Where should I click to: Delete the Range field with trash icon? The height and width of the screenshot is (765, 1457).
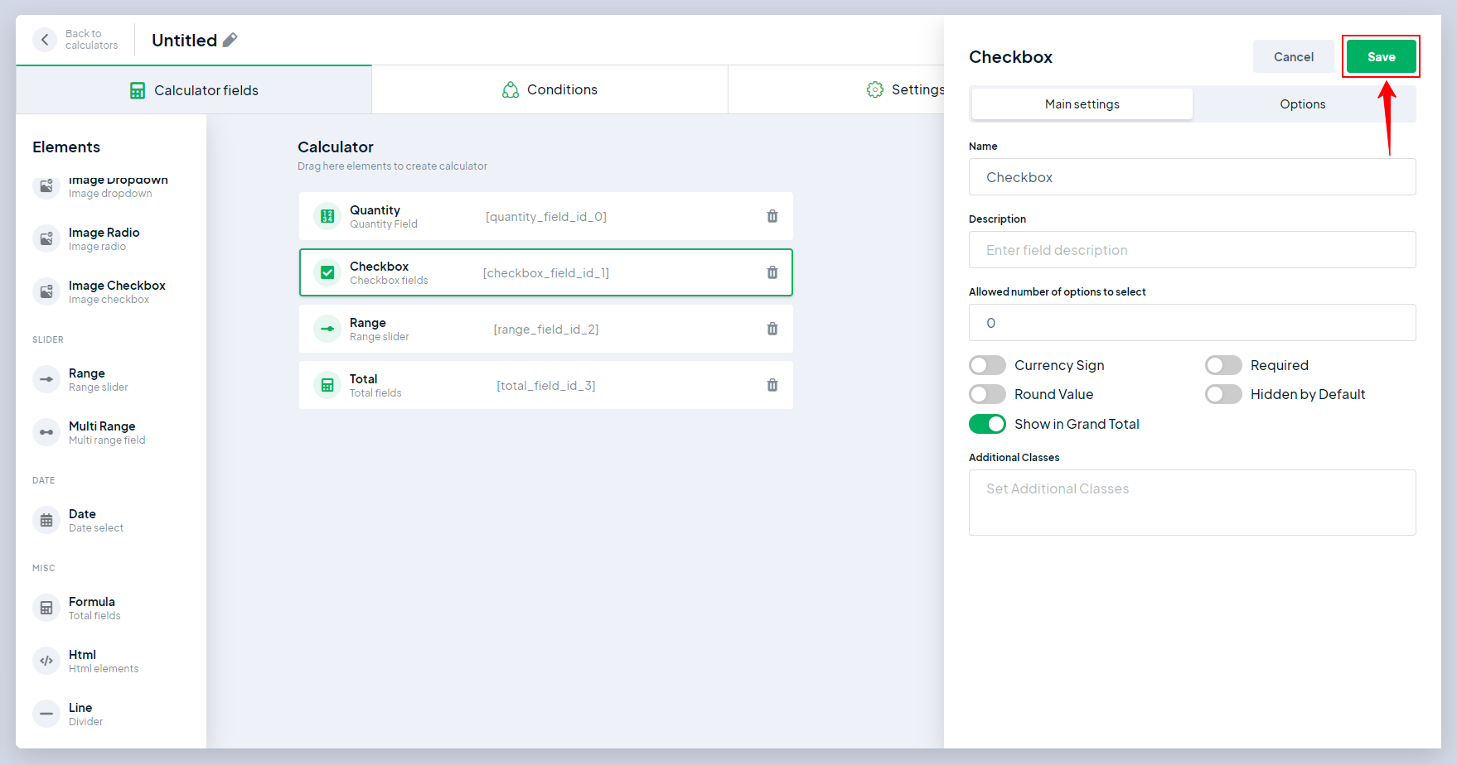[x=772, y=329]
